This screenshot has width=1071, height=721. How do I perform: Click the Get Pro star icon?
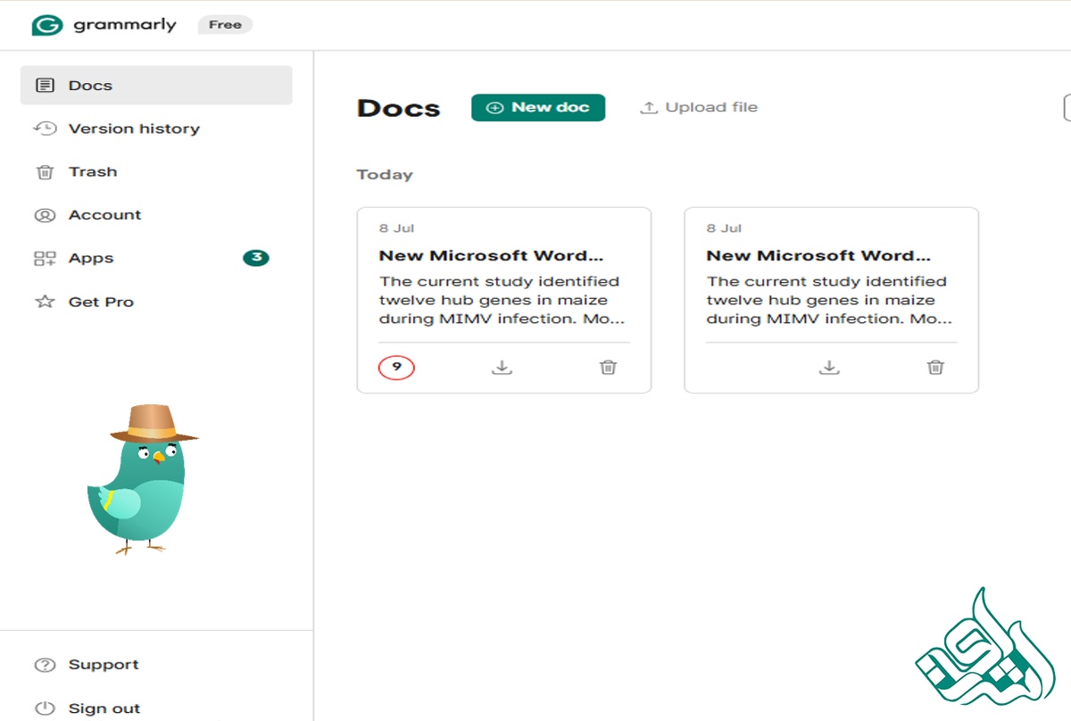(45, 302)
